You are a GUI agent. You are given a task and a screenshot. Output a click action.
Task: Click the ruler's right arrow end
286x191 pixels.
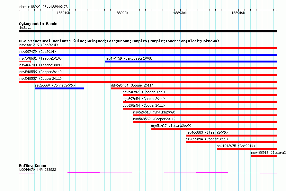coord(276,10)
